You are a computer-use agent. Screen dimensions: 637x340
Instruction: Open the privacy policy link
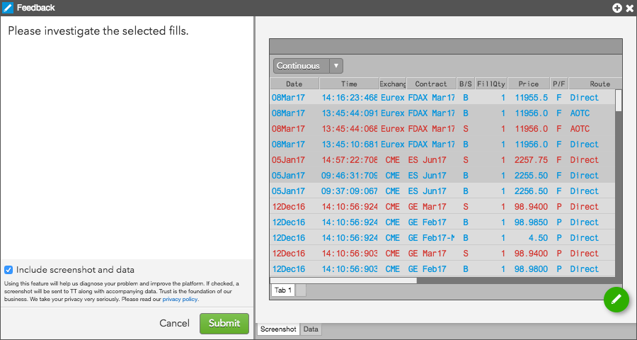click(x=180, y=300)
